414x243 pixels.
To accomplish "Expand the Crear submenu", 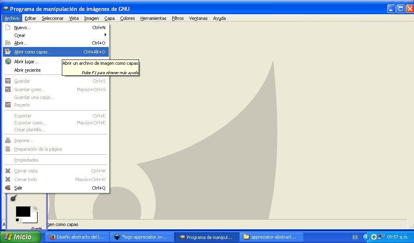I will (x=56, y=35).
